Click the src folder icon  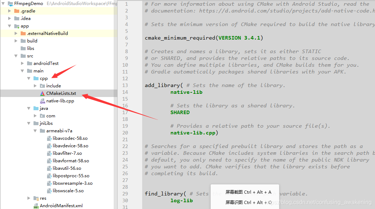tap(23, 56)
